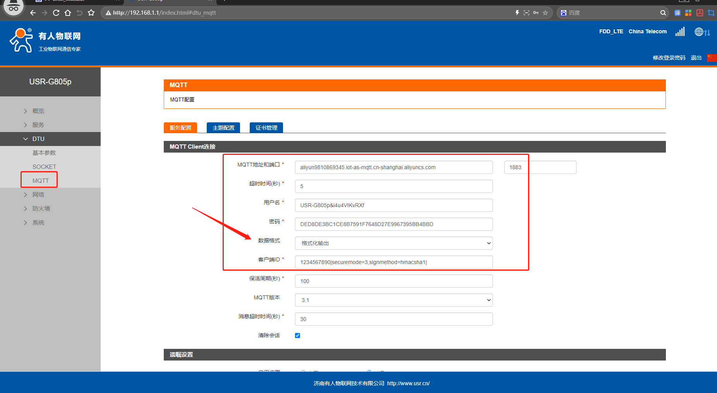Select SOCKET in the DTU submenu

[44, 166]
